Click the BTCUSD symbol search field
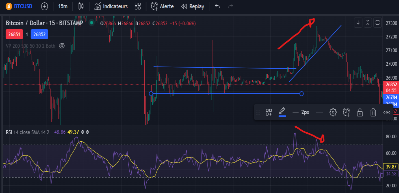The height and width of the screenshot is (193, 399). [18, 6]
